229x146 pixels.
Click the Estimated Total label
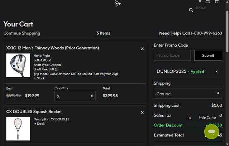coord(169,135)
